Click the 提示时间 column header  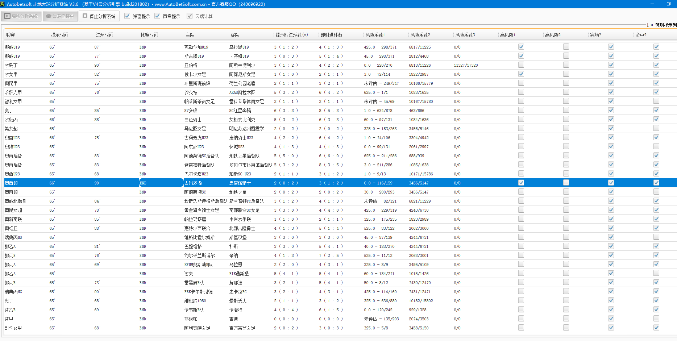[x=60, y=35]
